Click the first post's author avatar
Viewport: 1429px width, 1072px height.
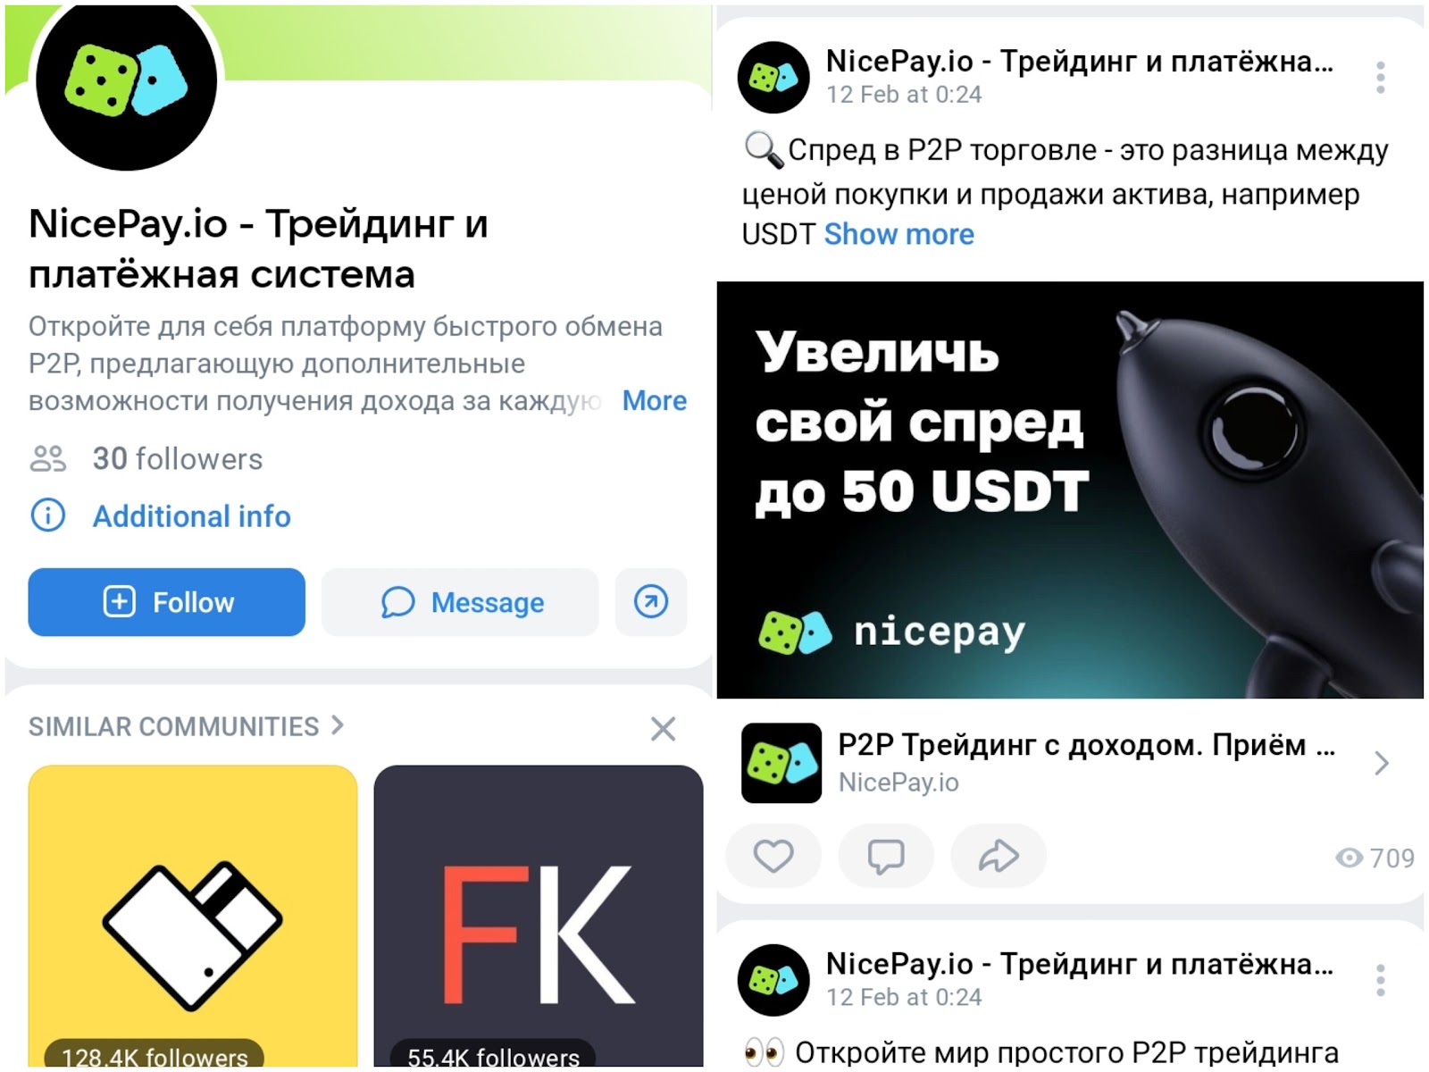point(773,77)
